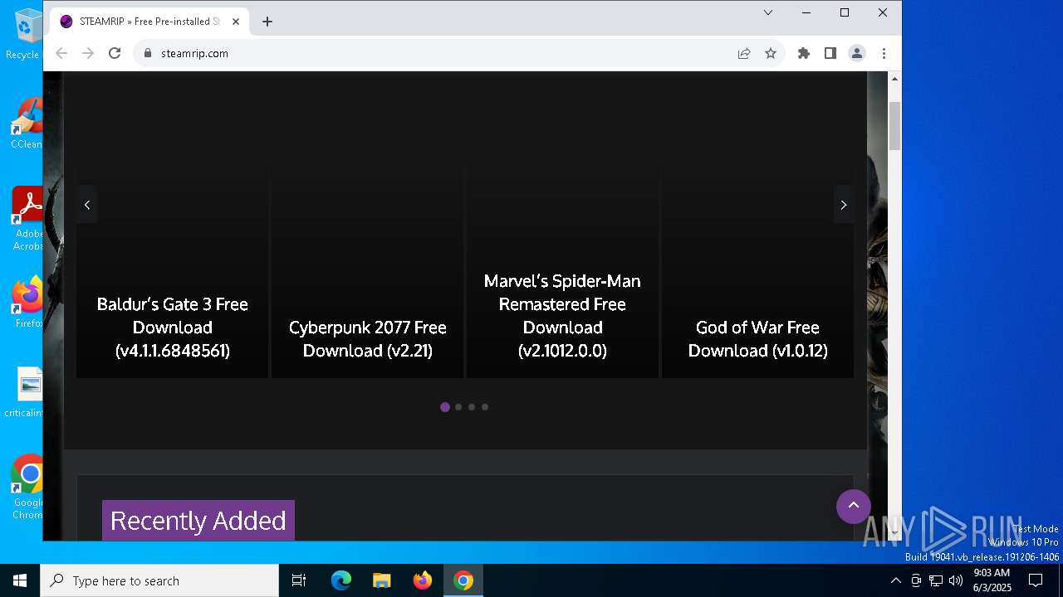Open Chrome side panel icon
The image size is (1063, 597).
point(830,53)
